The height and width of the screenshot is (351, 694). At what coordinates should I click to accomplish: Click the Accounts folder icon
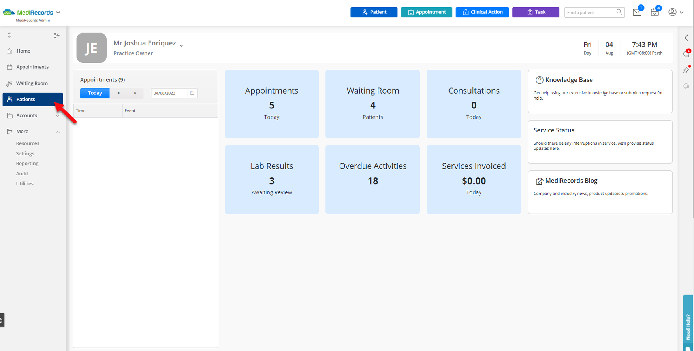click(9, 115)
